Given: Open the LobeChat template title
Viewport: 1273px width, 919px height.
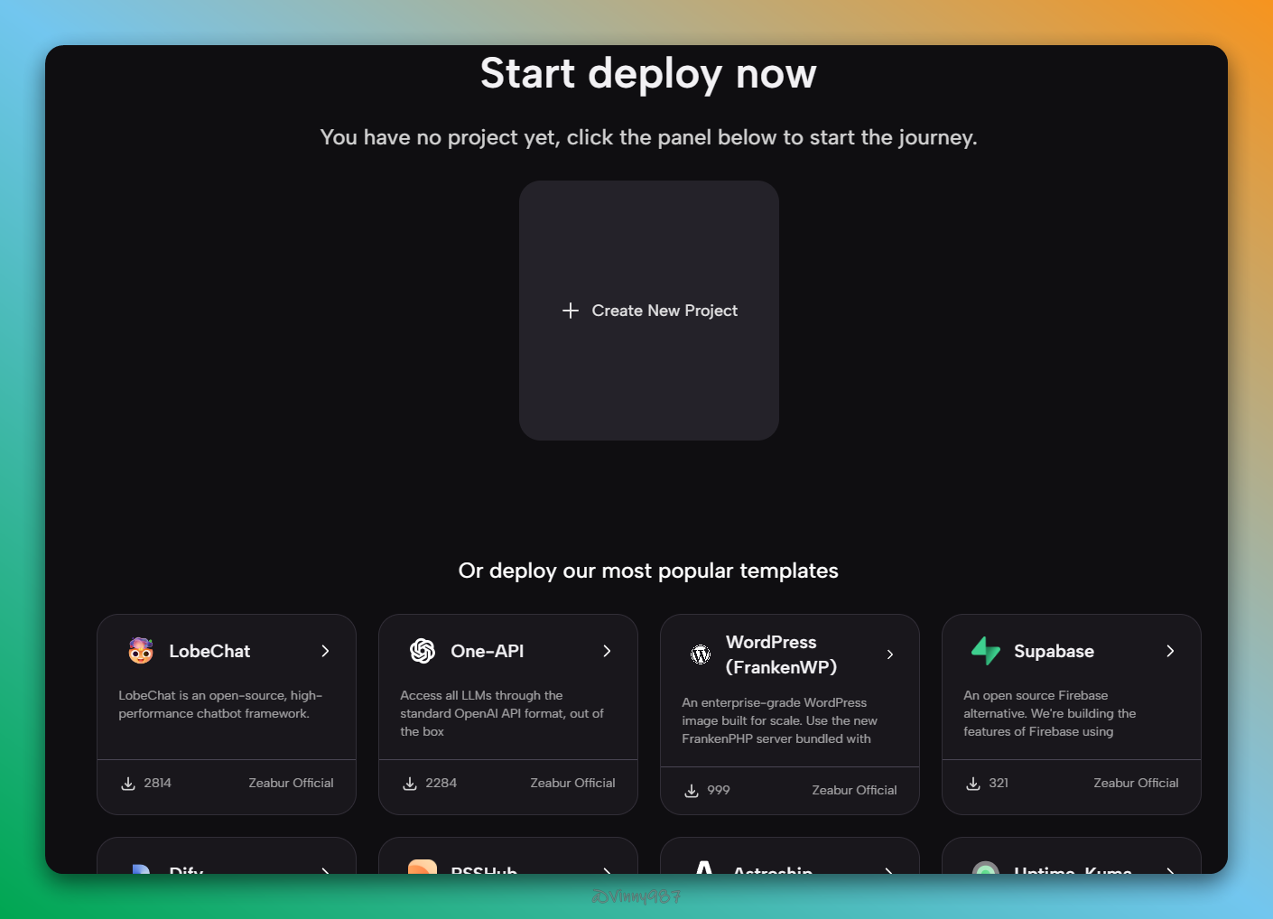Looking at the screenshot, I should click(209, 651).
